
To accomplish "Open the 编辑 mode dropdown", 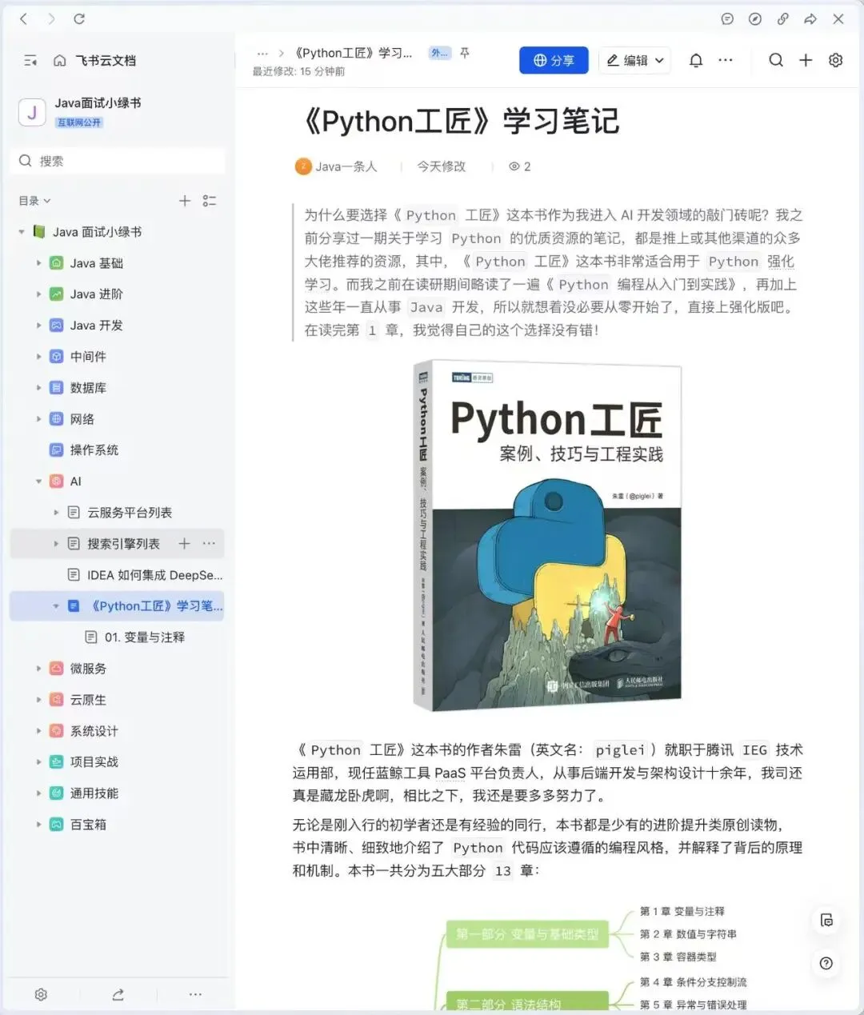I will pyautogui.click(x=634, y=60).
